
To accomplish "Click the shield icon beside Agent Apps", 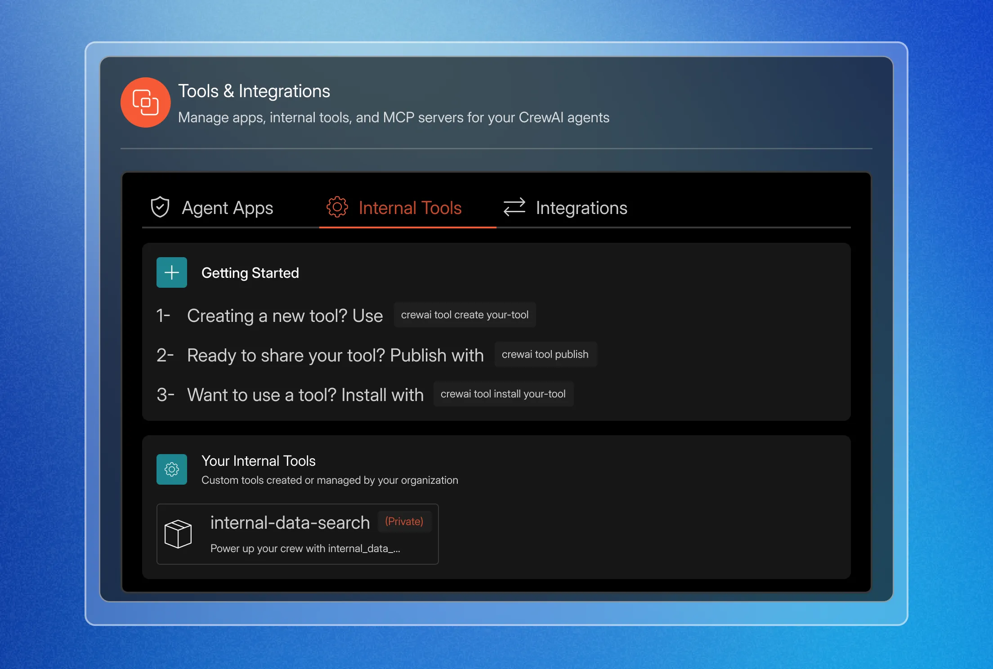I will (x=160, y=207).
